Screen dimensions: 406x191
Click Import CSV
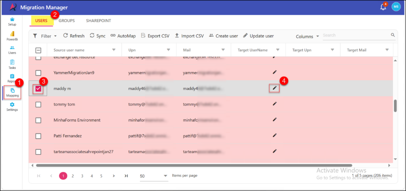click(x=189, y=36)
